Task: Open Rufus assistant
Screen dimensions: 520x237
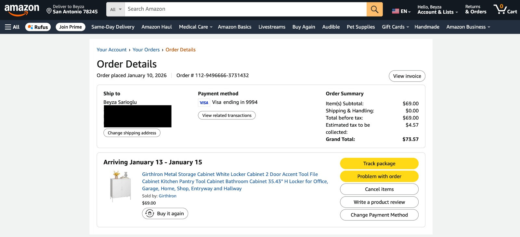Action: click(x=38, y=27)
